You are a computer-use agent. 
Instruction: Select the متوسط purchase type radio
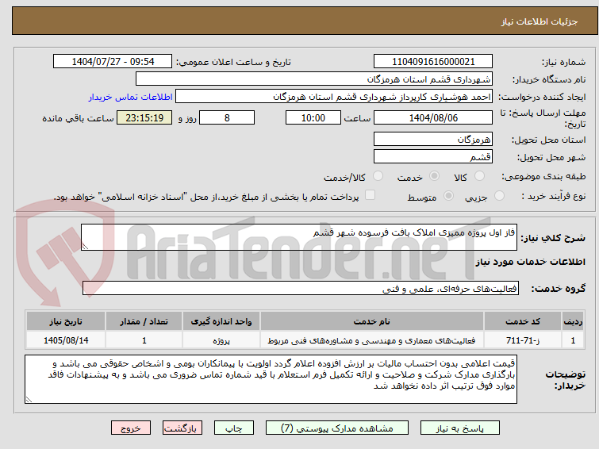[x=448, y=196]
